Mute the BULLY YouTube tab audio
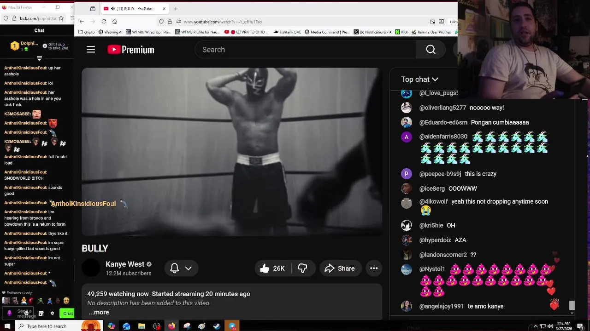 (x=113, y=9)
